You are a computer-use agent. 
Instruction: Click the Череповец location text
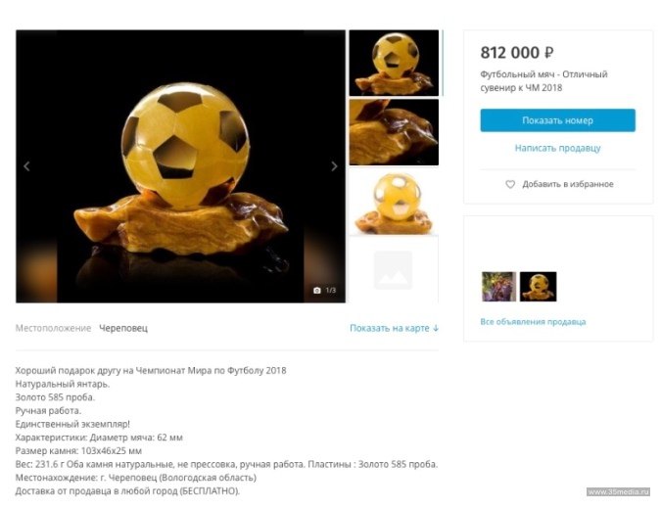point(123,328)
